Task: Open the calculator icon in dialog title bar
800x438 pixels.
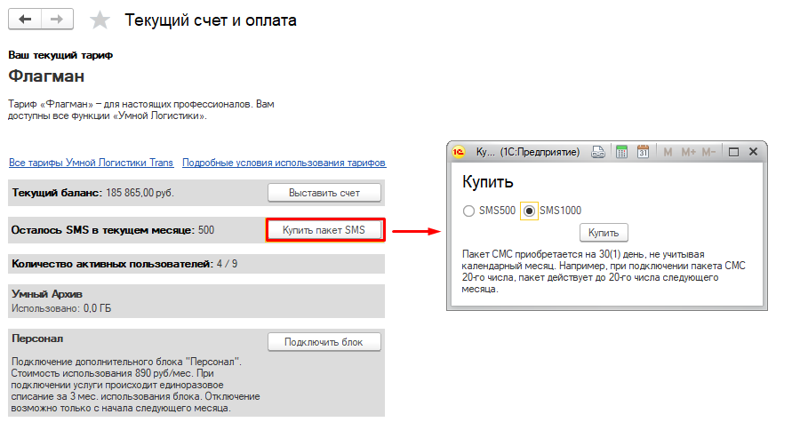Action: pos(621,152)
